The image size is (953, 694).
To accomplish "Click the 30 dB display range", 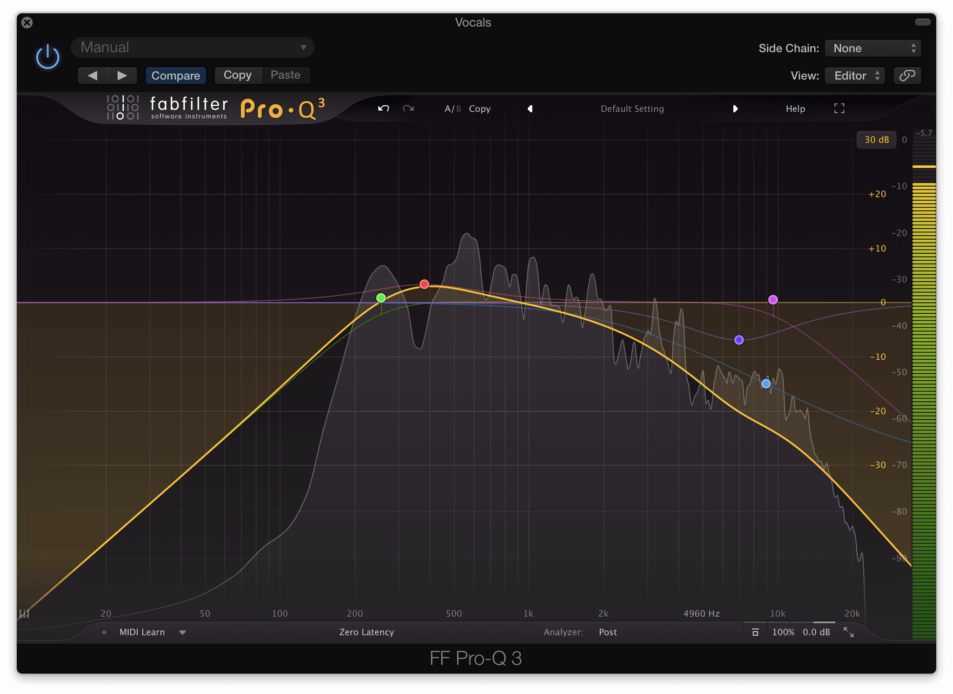I will pos(876,140).
